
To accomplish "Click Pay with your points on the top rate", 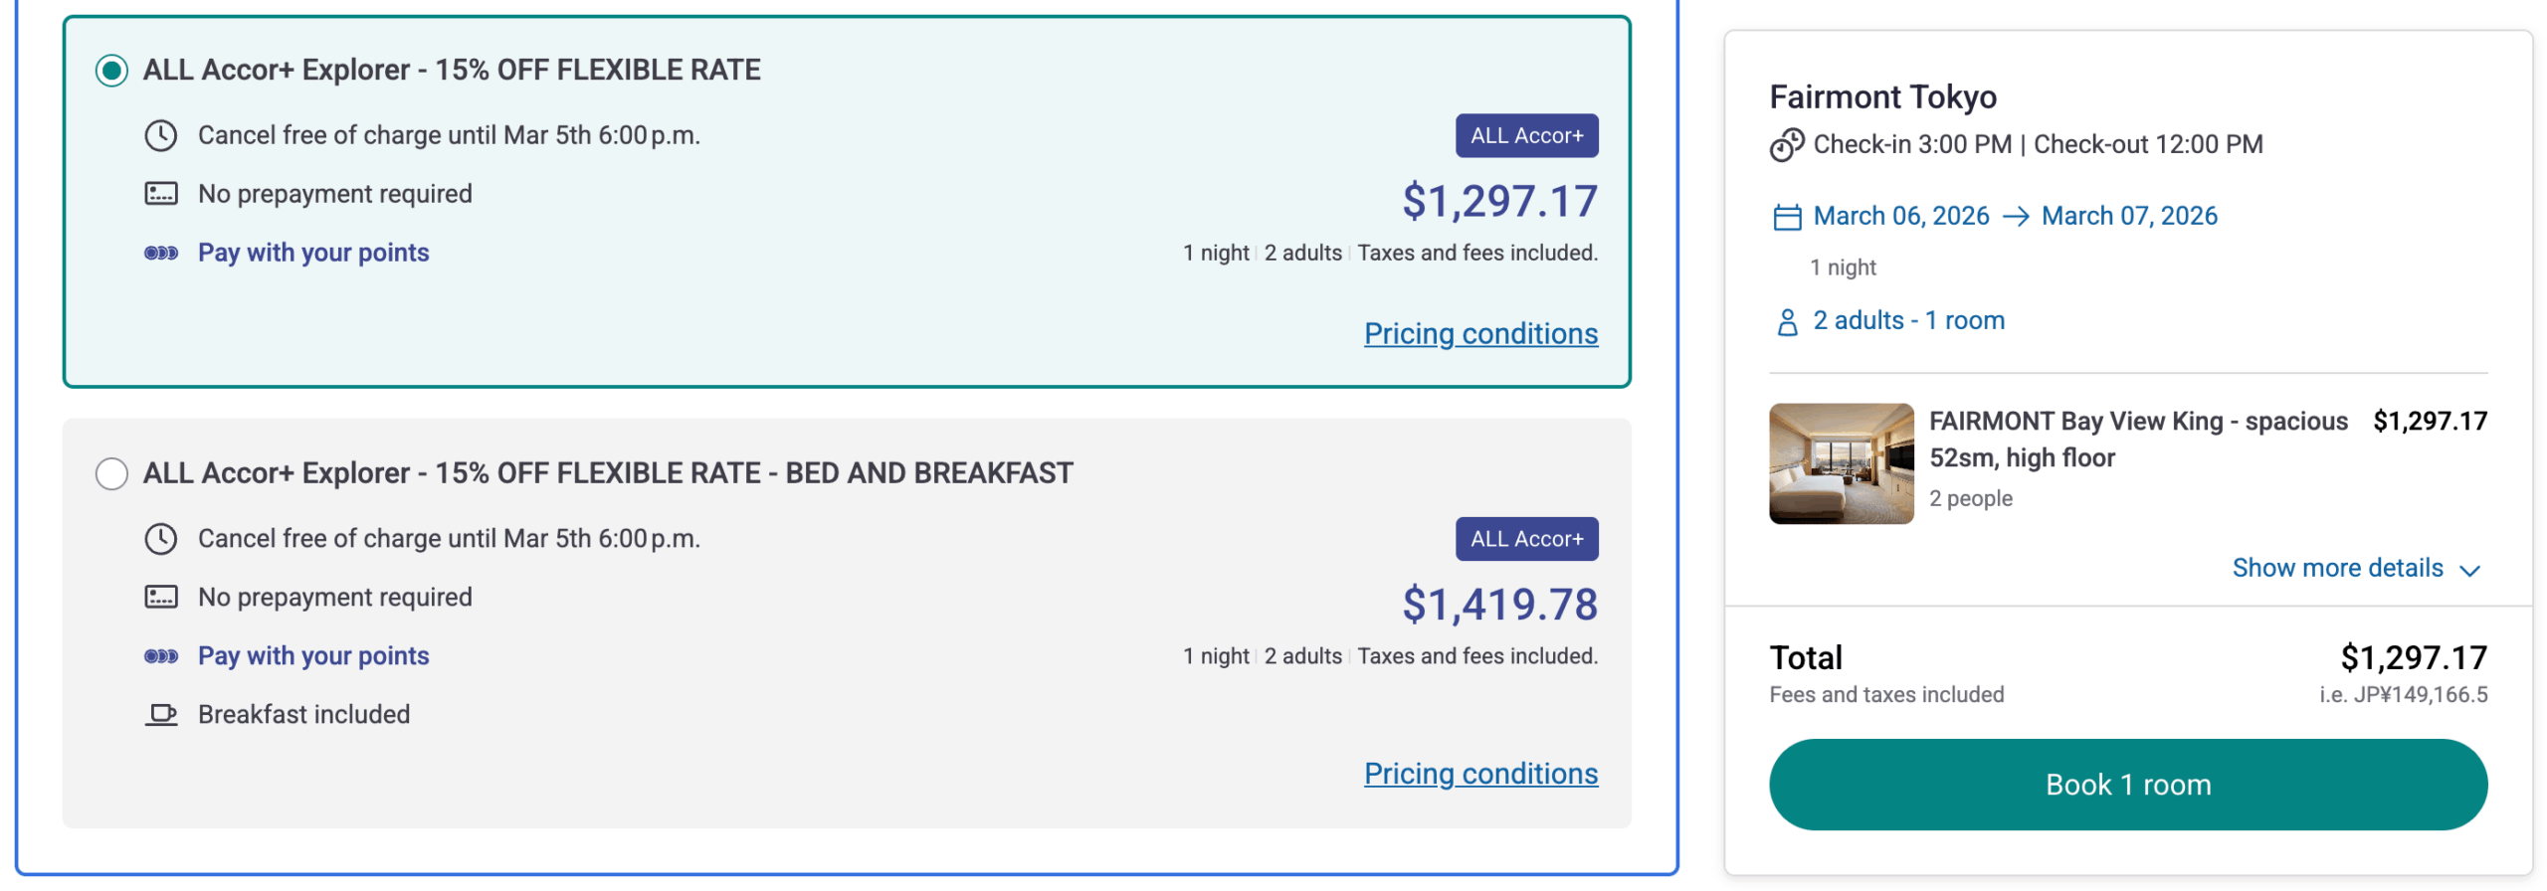I will pyautogui.click(x=312, y=252).
